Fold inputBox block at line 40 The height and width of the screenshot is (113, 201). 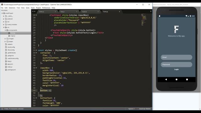(36, 68)
